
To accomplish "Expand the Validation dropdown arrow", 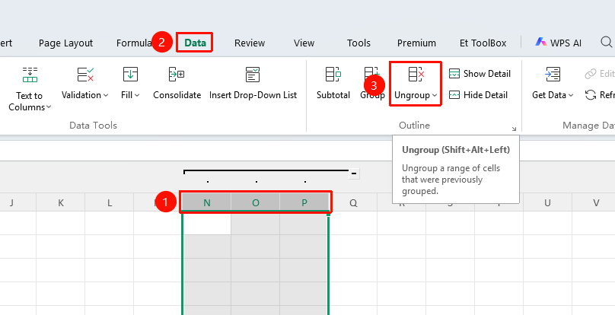I will tap(106, 95).
